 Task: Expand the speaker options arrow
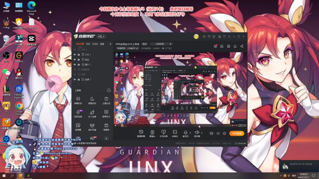point(202,133)
